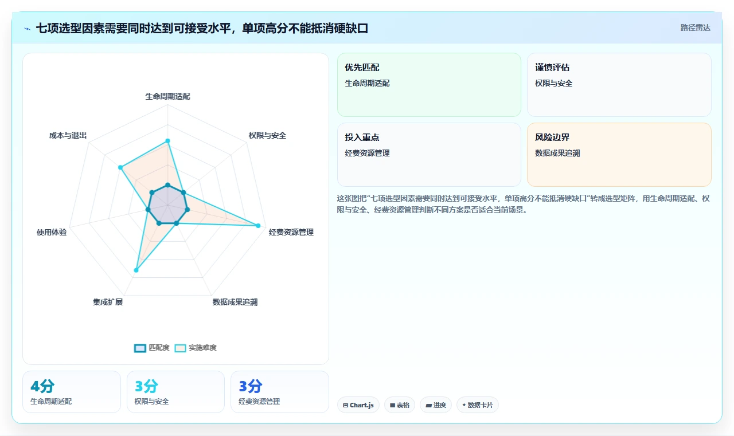The width and height of the screenshot is (734, 436).
Task: Click the 实施难度 legend color box
Action: [180, 348]
